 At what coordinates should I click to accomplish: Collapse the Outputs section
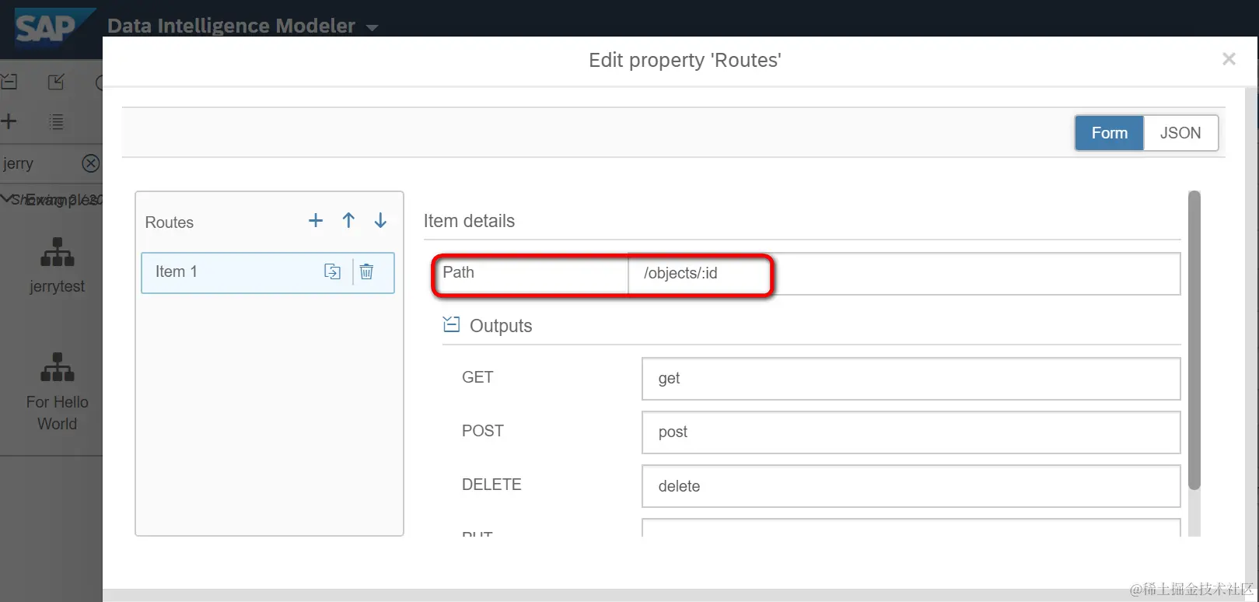[451, 324]
